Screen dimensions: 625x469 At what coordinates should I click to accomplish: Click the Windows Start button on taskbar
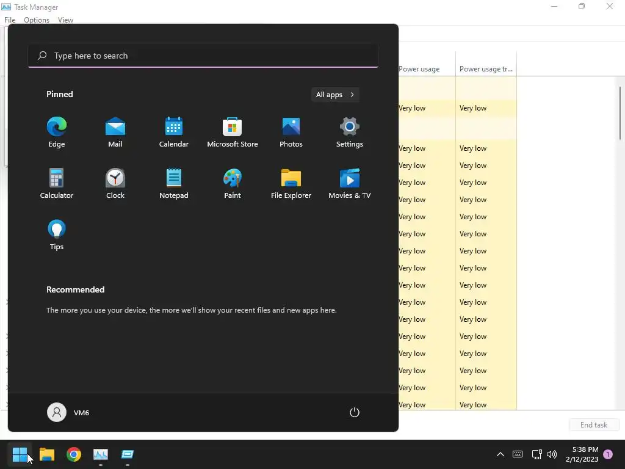point(20,454)
